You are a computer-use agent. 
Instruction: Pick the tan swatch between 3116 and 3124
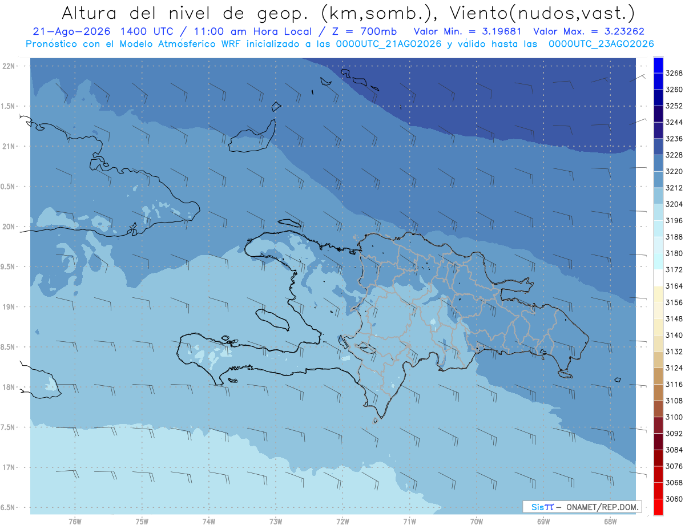(658, 376)
